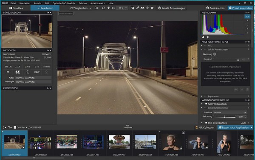Toggle highlight clipping sun icon
Viewport: 255px width, 160px height.
pyautogui.click(x=208, y=37)
